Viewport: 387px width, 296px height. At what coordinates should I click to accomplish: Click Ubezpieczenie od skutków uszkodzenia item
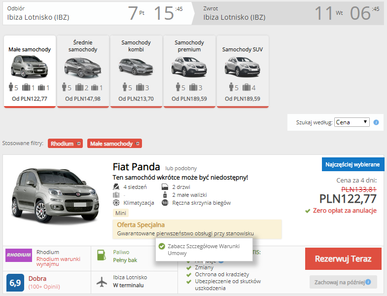pyautogui.click(x=228, y=285)
